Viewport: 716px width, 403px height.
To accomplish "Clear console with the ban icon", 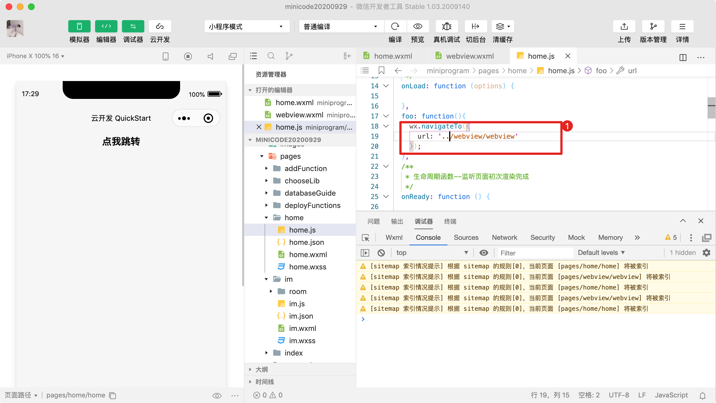I will tap(381, 253).
